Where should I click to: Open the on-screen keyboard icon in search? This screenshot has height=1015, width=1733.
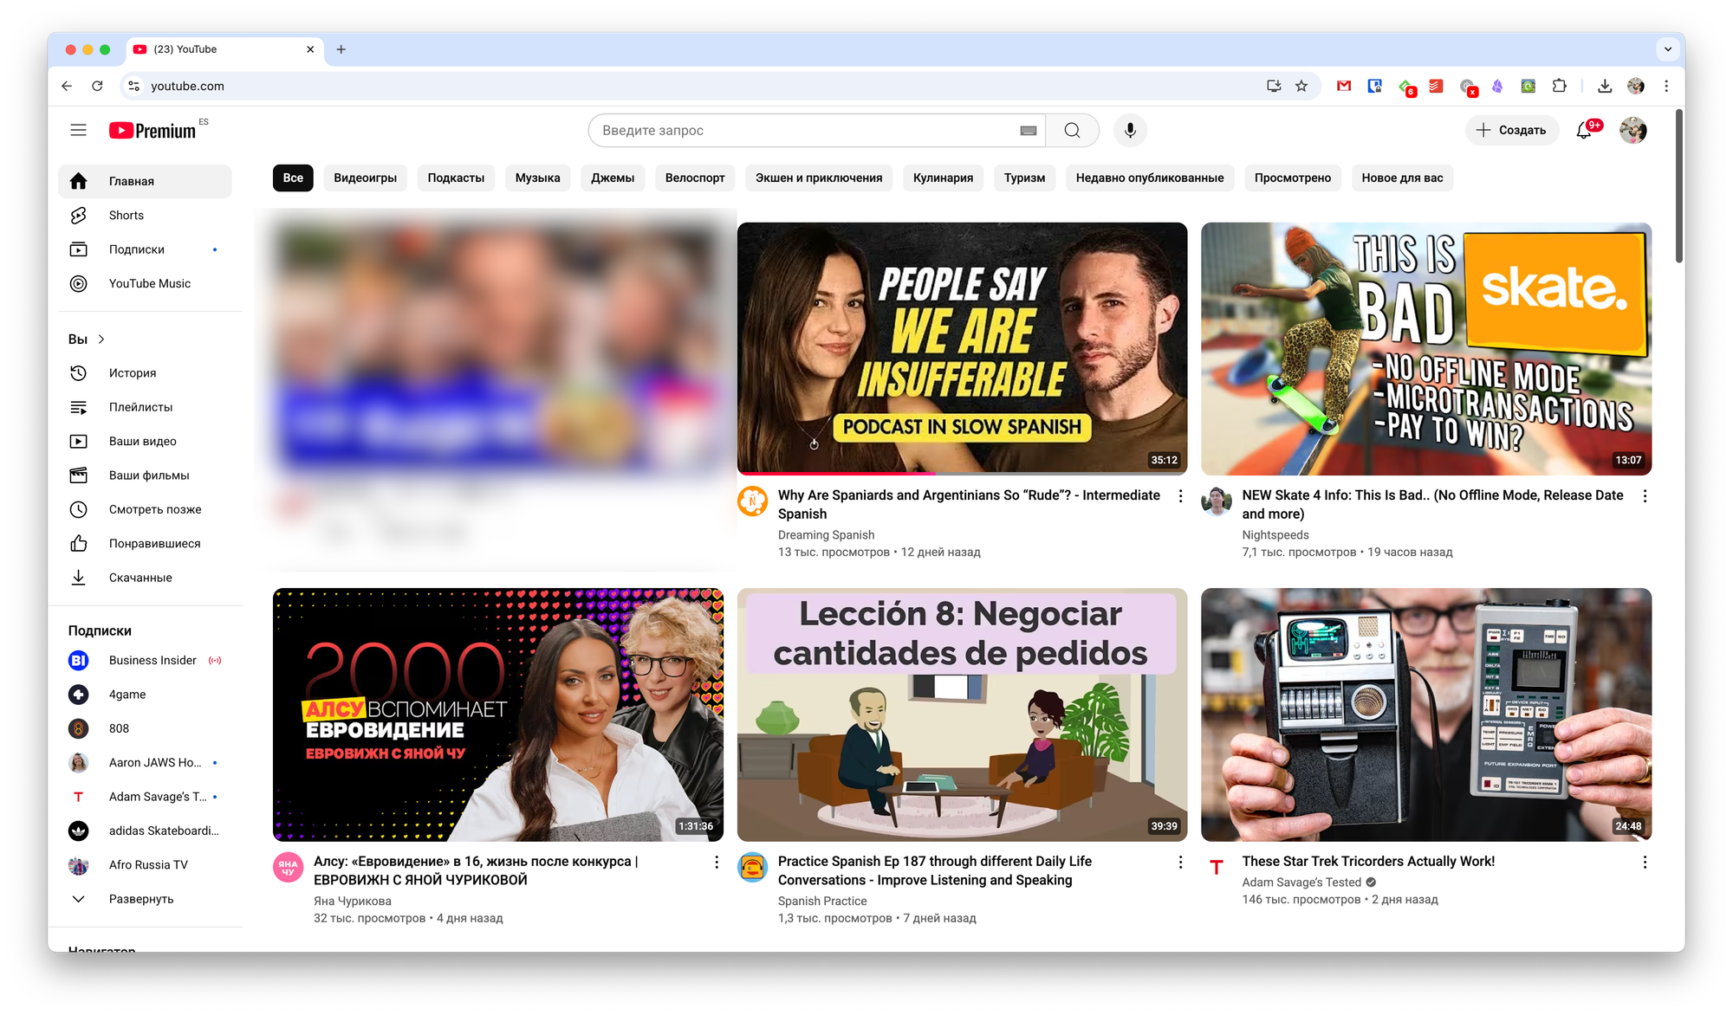(x=1028, y=131)
